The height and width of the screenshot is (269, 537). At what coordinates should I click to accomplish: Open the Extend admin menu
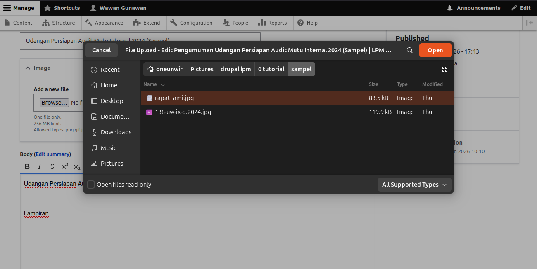click(x=148, y=23)
